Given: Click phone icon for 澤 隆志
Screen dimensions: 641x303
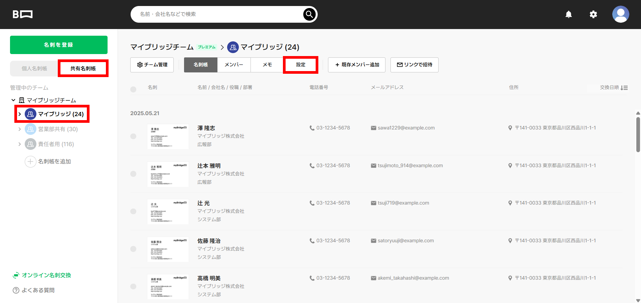Looking at the screenshot, I should click(x=312, y=128).
